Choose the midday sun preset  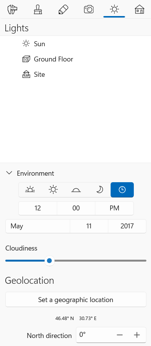[x=53, y=190]
